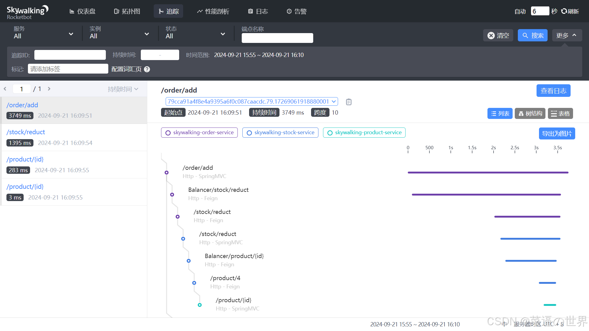This screenshot has height=331, width=589.
Task: Click the help question mark icon
Action: [147, 69]
